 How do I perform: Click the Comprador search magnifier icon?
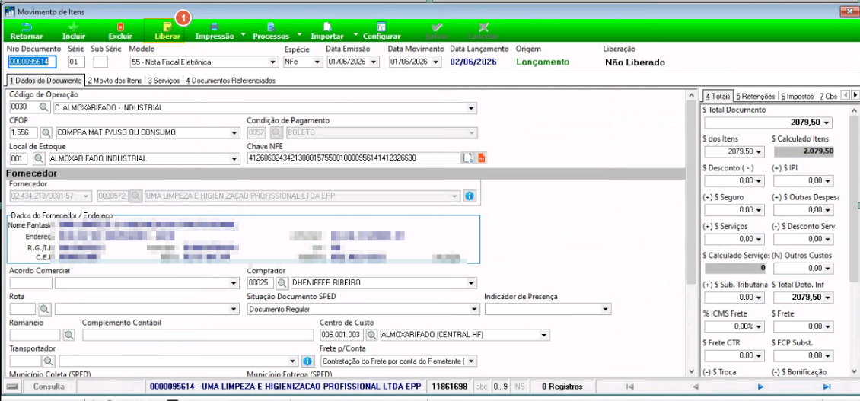(282, 283)
